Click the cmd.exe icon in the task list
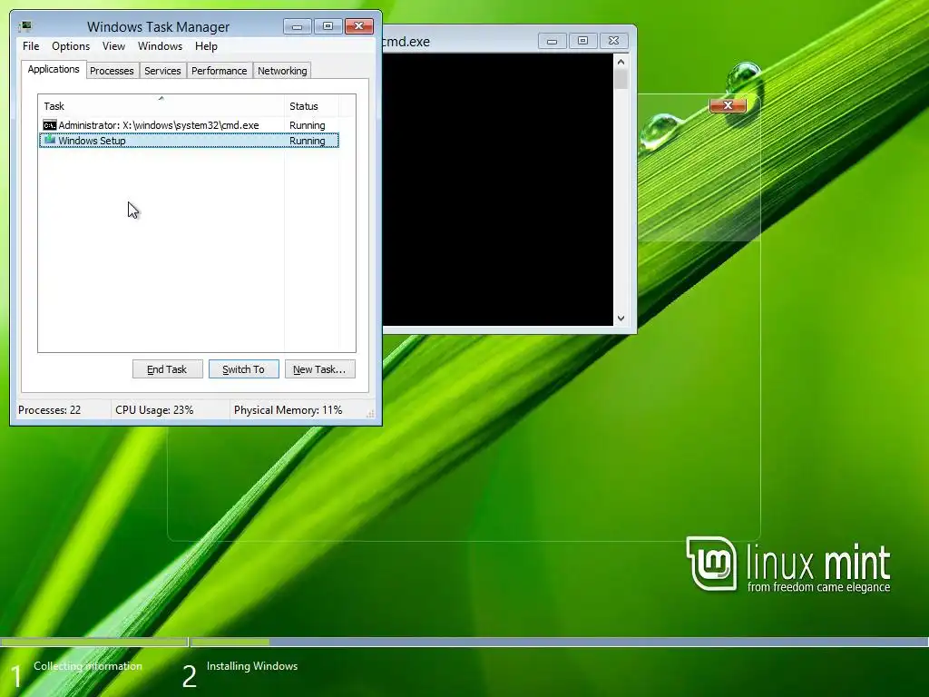This screenshot has width=929, height=697. point(50,125)
